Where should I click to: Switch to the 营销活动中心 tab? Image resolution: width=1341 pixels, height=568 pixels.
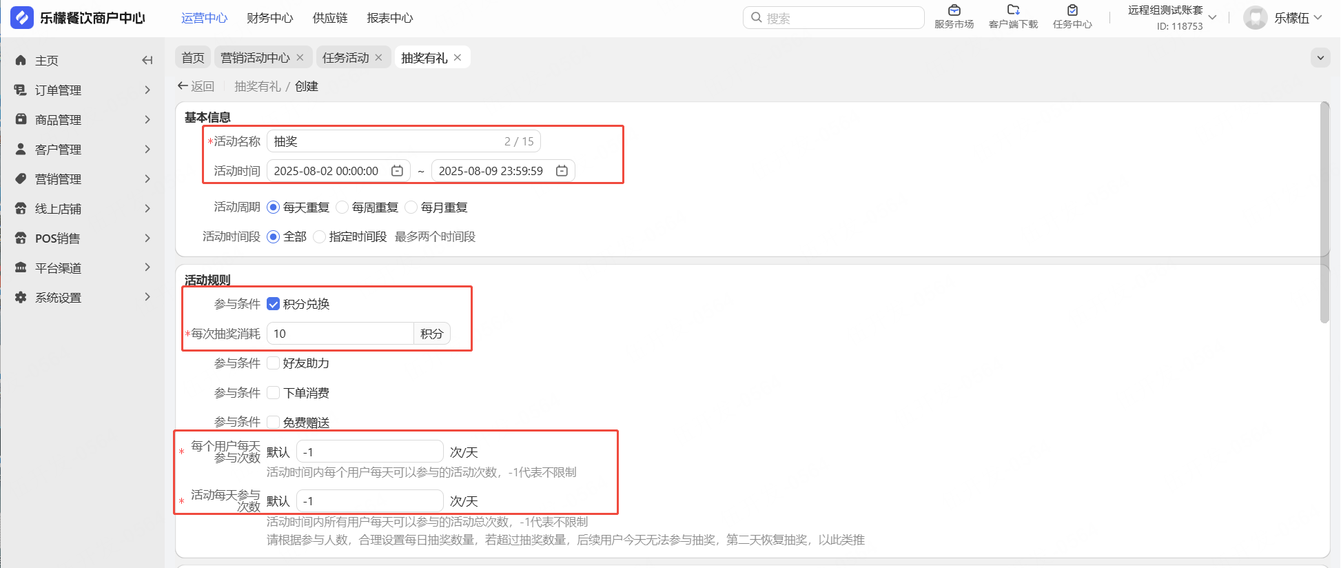[x=256, y=58]
